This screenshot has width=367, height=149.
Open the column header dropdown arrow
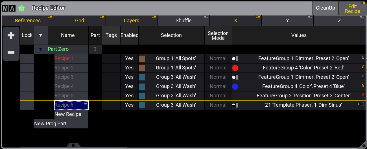coord(41,35)
